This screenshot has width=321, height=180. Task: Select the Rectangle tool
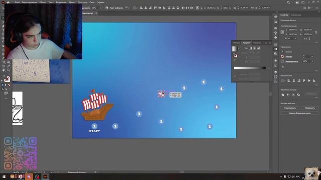[3, 34]
